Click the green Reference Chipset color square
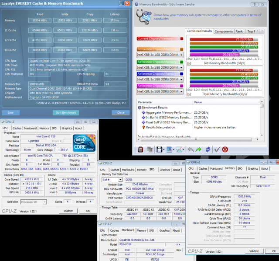Screen dimensions: 279x261 point(182,62)
